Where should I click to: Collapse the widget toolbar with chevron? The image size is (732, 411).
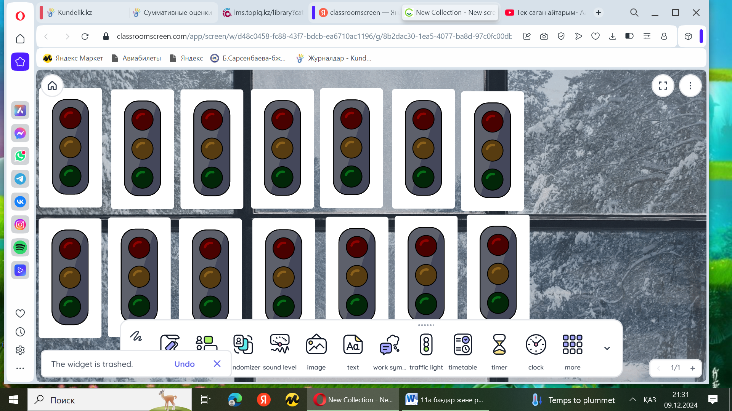[x=607, y=348]
